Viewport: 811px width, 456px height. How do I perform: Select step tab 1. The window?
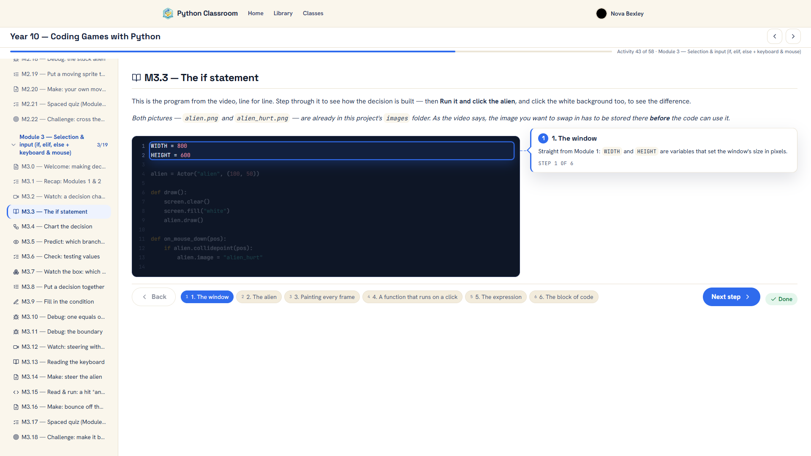pos(207,297)
